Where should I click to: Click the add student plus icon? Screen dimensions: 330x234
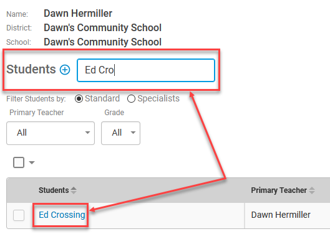coord(65,70)
